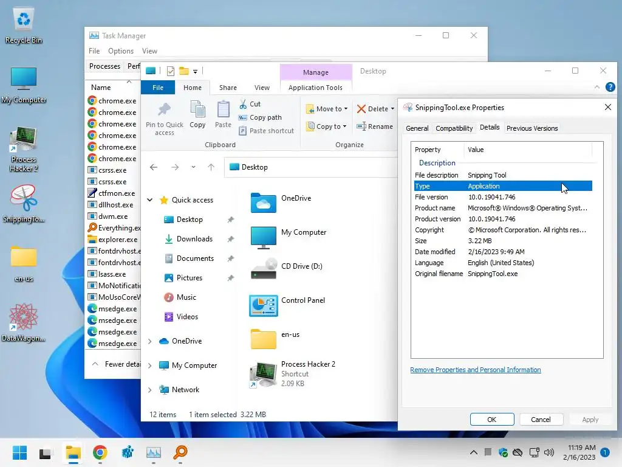
Task: Collapse the Quick access tree node
Action: 149,199
